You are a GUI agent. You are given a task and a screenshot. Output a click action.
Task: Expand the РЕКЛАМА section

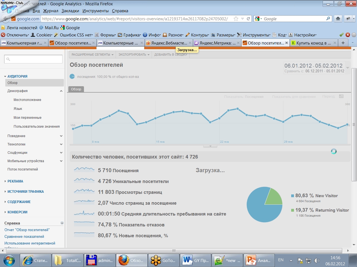tap(15, 181)
